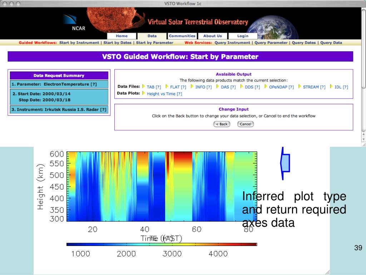
Task: Go to the Home tab
Action: coord(122,36)
